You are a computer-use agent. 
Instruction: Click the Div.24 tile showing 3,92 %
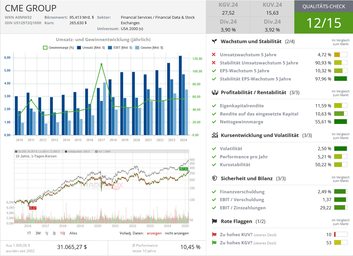pos(272,25)
